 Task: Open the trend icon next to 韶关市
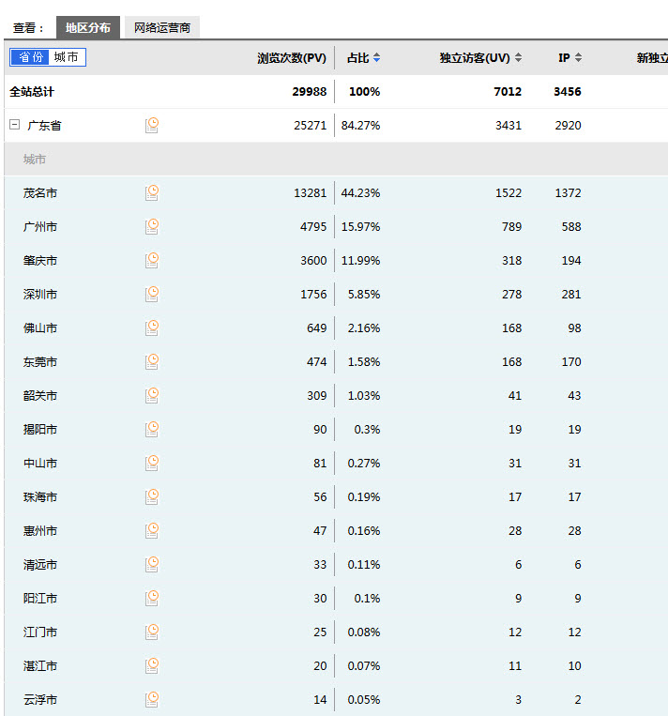pyautogui.click(x=152, y=395)
